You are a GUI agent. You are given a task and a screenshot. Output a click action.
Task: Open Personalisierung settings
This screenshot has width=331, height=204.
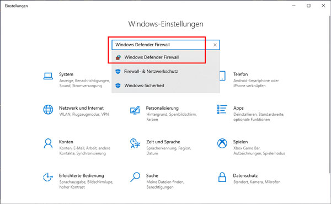pos(164,113)
